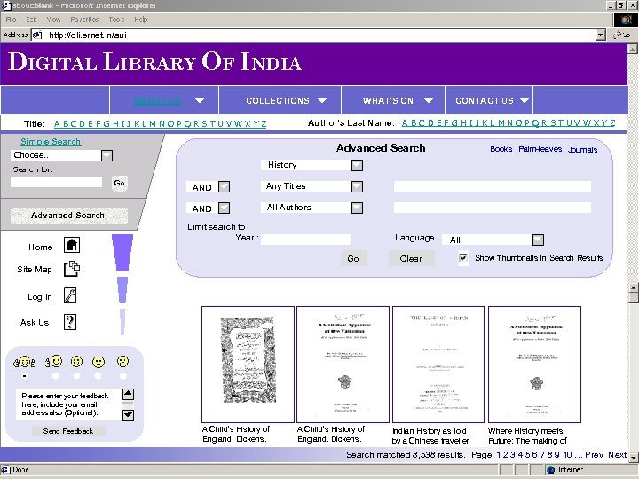Viewport: 639px width, 479px height.
Task: Click the Clear button
Action: pos(411,258)
